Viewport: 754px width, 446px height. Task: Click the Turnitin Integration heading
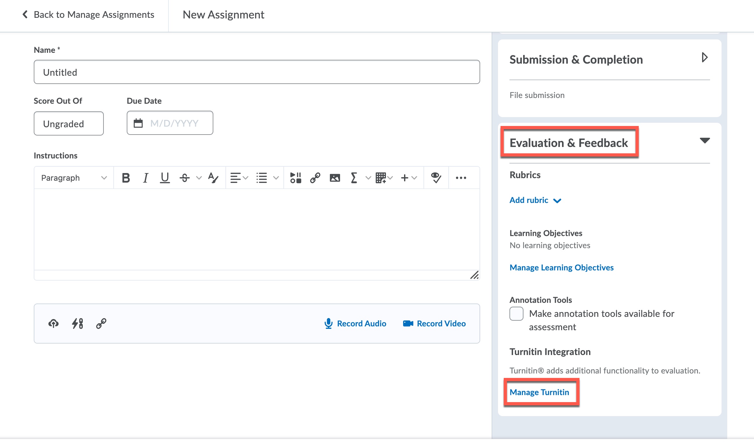coord(550,352)
